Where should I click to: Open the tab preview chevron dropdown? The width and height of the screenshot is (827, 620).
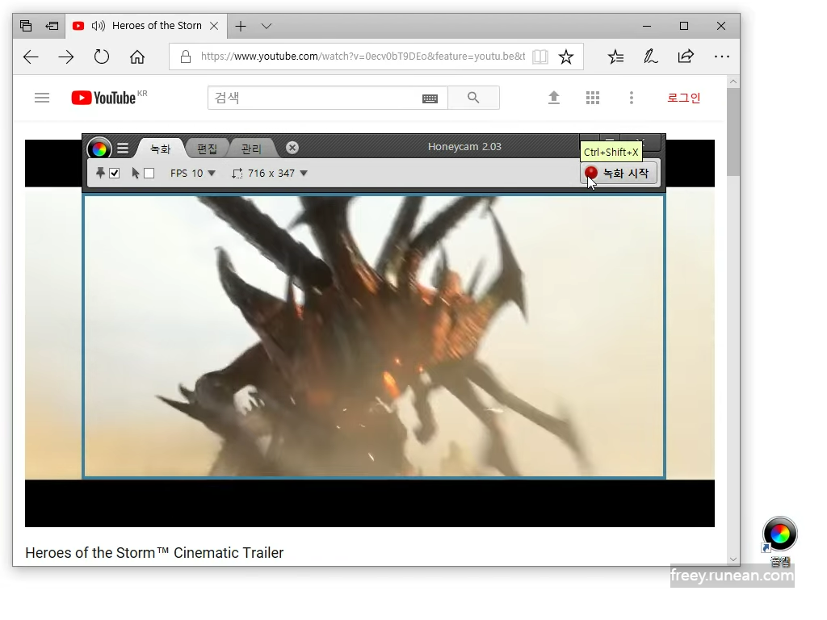pos(267,26)
